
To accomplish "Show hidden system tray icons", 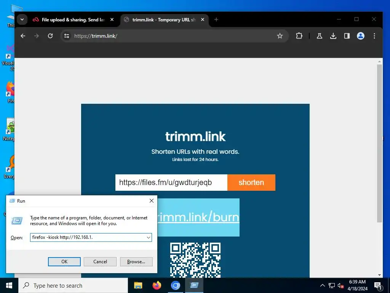I will coord(322,285).
